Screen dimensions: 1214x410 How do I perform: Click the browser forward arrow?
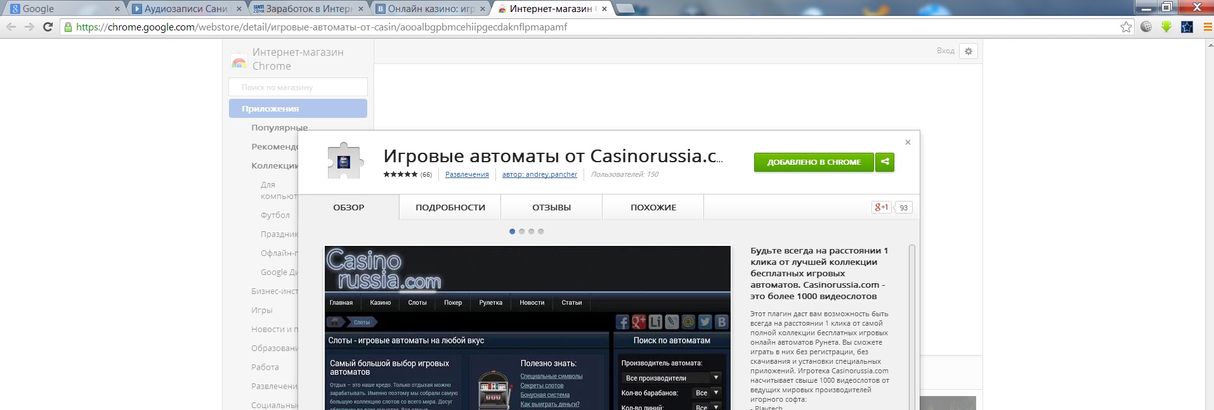coord(29,27)
